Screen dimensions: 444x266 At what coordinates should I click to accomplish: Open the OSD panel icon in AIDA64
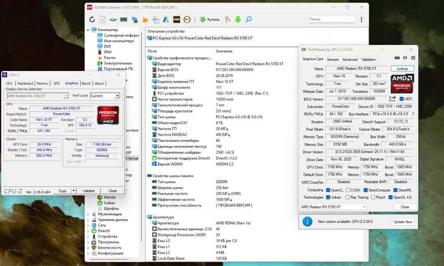tap(176, 20)
